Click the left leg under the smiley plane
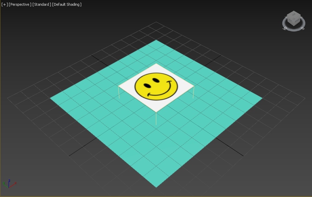The image size is (312, 197). (119, 93)
